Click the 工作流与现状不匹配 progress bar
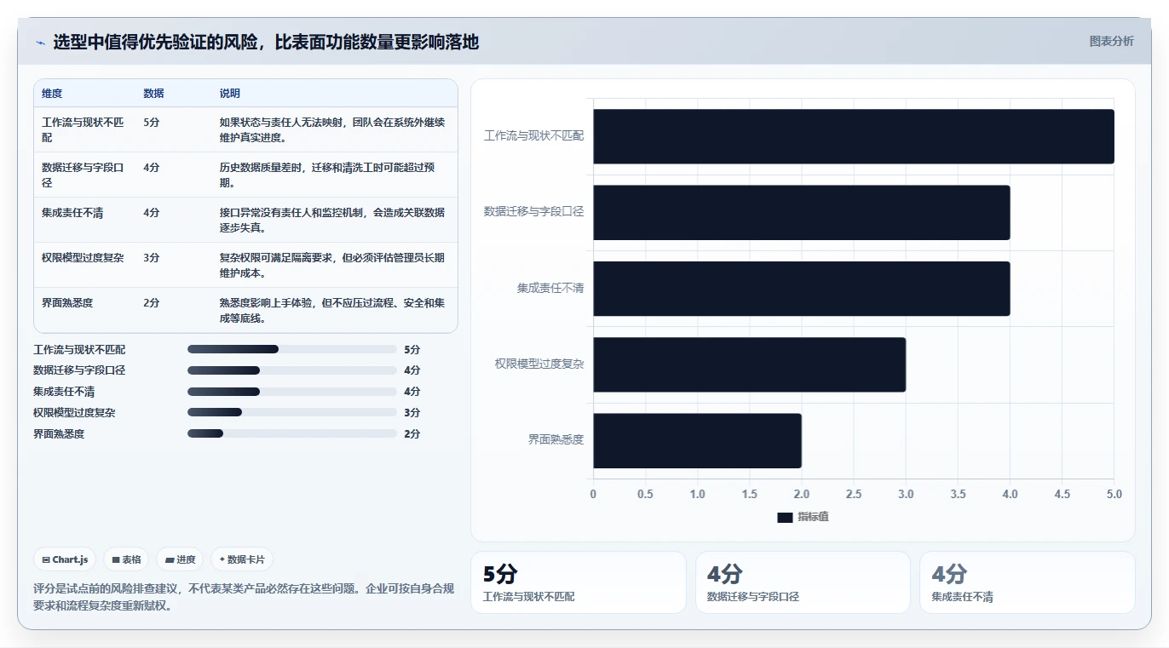This screenshot has height=648, width=1169. pyautogui.click(x=292, y=349)
